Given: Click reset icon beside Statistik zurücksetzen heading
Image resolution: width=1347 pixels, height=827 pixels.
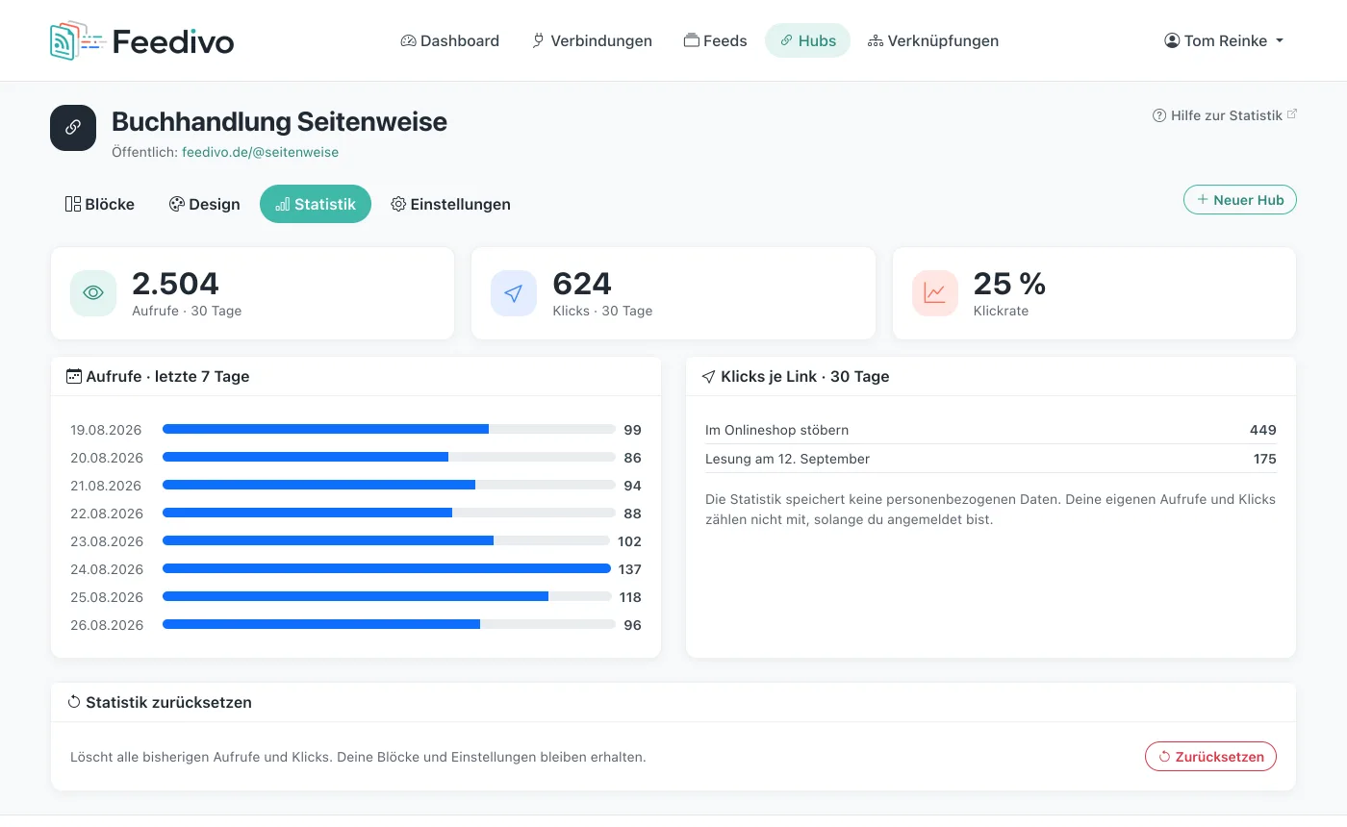Looking at the screenshot, I should point(74,702).
